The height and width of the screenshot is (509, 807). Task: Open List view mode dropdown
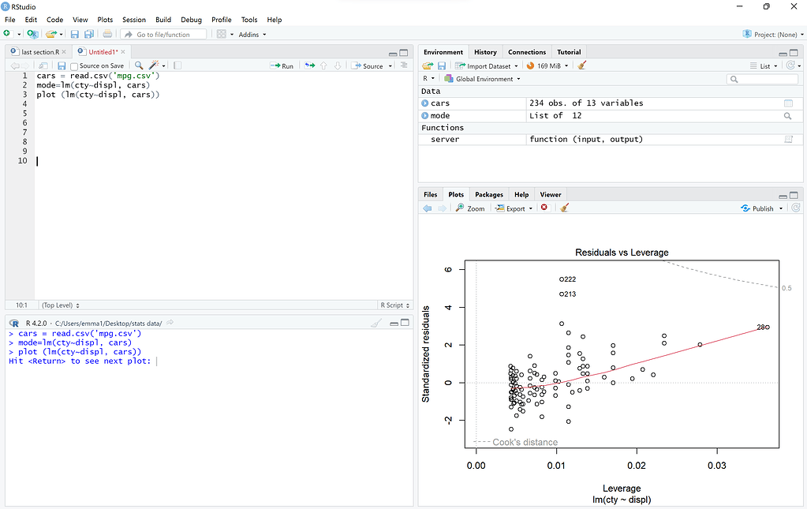pos(764,65)
